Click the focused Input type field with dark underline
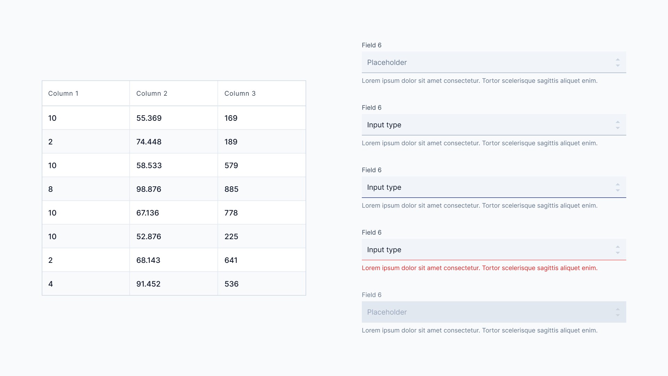This screenshot has height=376, width=668. (487, 187)
